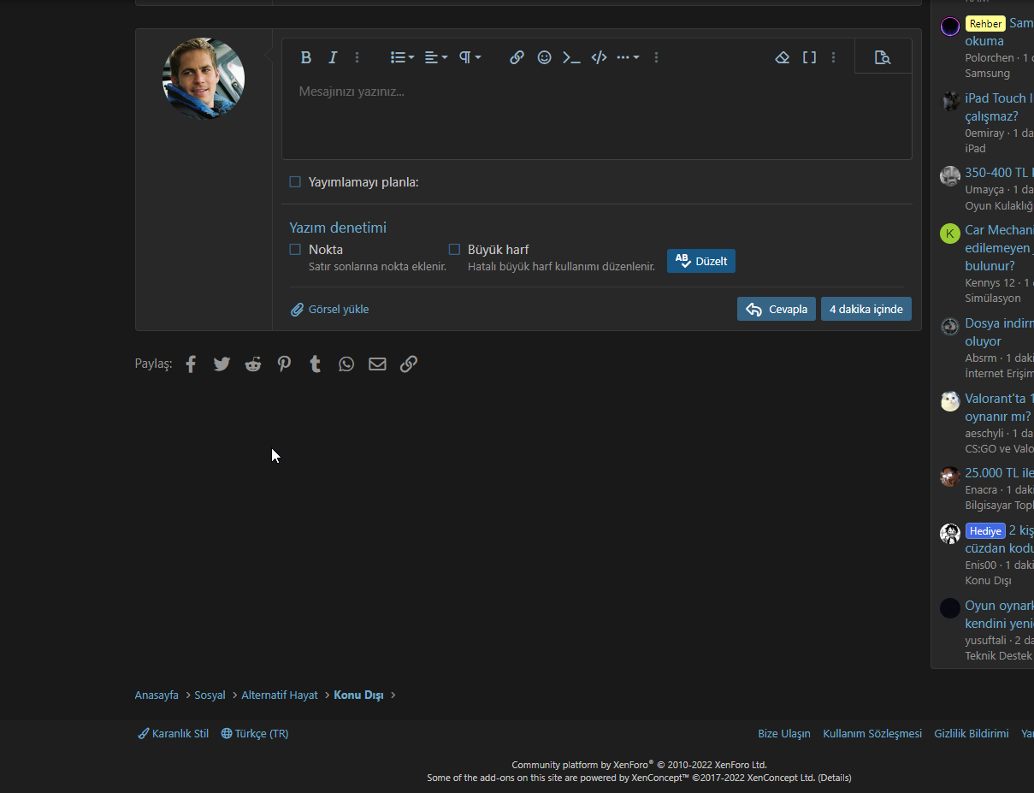Viewport: 1034px width, 793px height.
Task: Open the text alignment dropdown
Action: [x=436, y=57]
